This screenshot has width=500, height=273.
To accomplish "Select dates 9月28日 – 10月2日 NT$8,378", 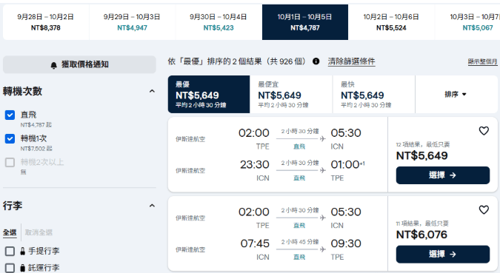I will (x=46, y=22).
